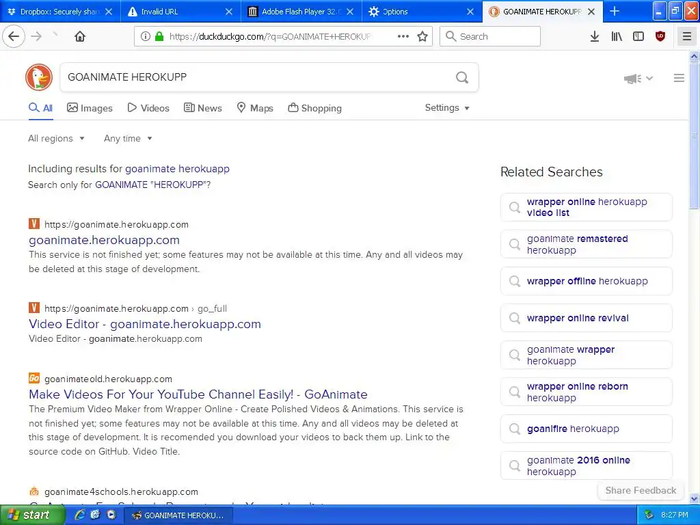The image size is (700, 525).
Task: Switch to the Dropbox tab
Action: (x=53, y=12)
